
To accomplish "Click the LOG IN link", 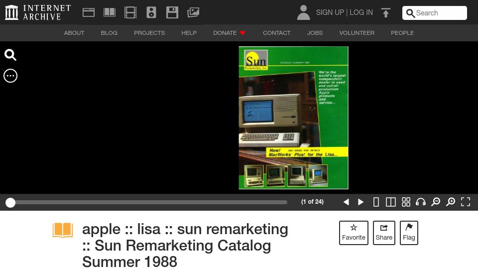I will 361,12.
